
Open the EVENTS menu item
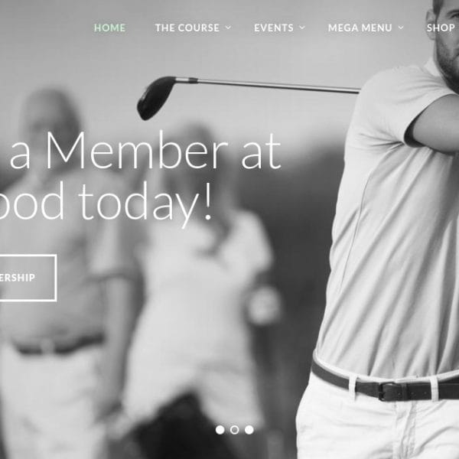tap(274, 28)
